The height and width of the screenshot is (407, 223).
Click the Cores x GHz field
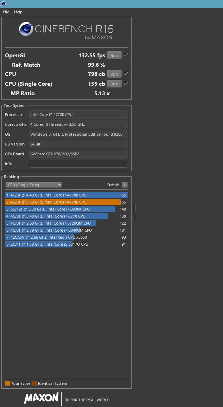pos(78,124)
